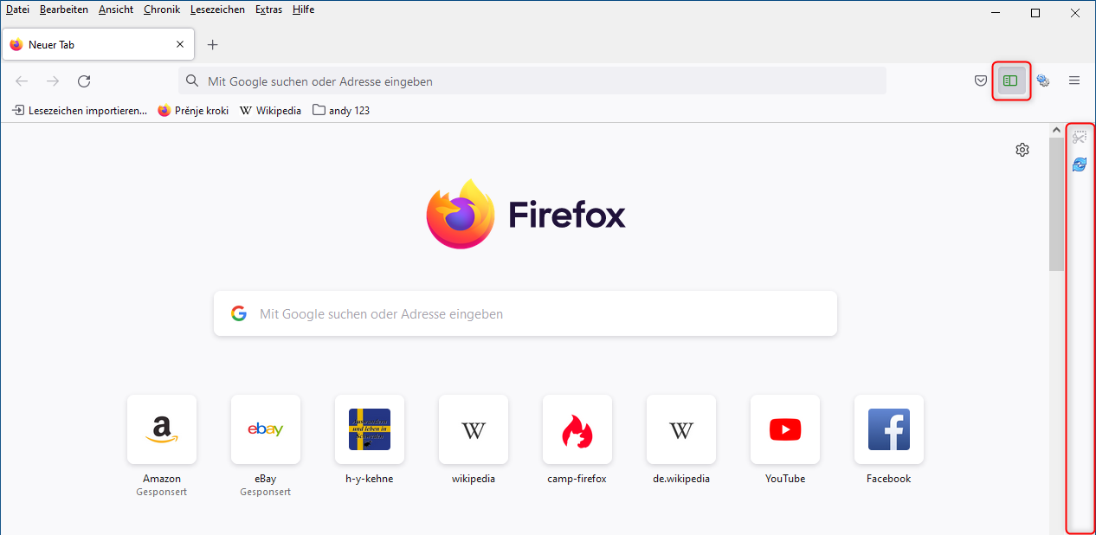The width and height of the screenshot is (1096, 535).
Task: Open the hamburger application menu
Action: pyautogui.click(x=1074, y=81)
